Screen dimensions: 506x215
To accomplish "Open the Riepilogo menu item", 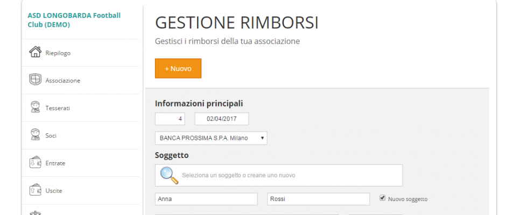I will pyautogui.click(x=80, y=53).
